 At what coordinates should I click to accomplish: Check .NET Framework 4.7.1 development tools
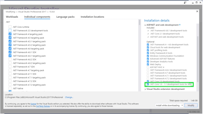click(x=148, y=76)
